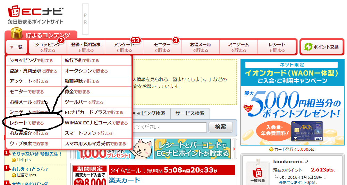The height and width of the screenshot is (185, 347).
Task: Open 失効するポイント link
Action: pos(292,182)
